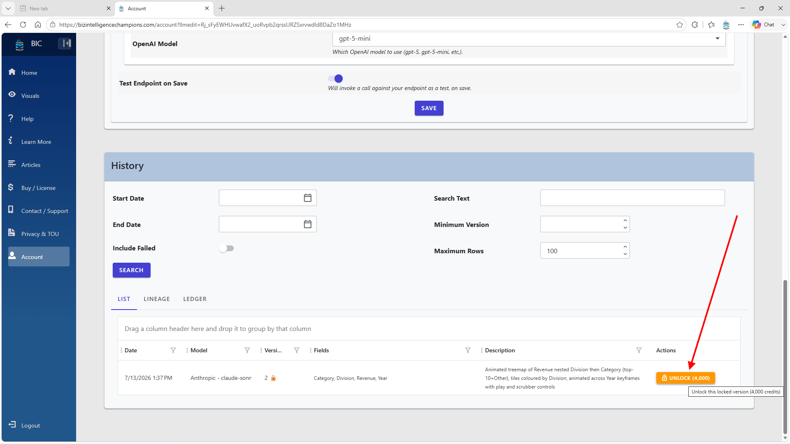Screen dimensions: 790x444
Task: Decrease Minimum Version value
Action: (x=625, y=228)
